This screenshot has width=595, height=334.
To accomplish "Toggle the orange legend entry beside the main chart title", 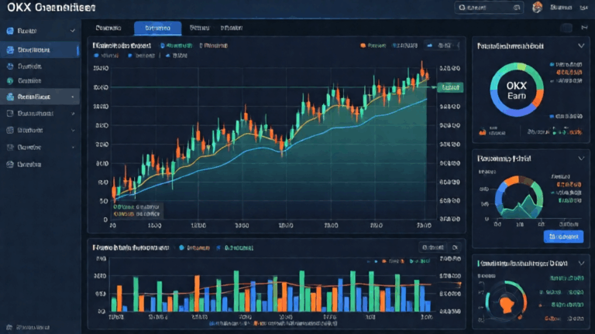I will 214,46.
